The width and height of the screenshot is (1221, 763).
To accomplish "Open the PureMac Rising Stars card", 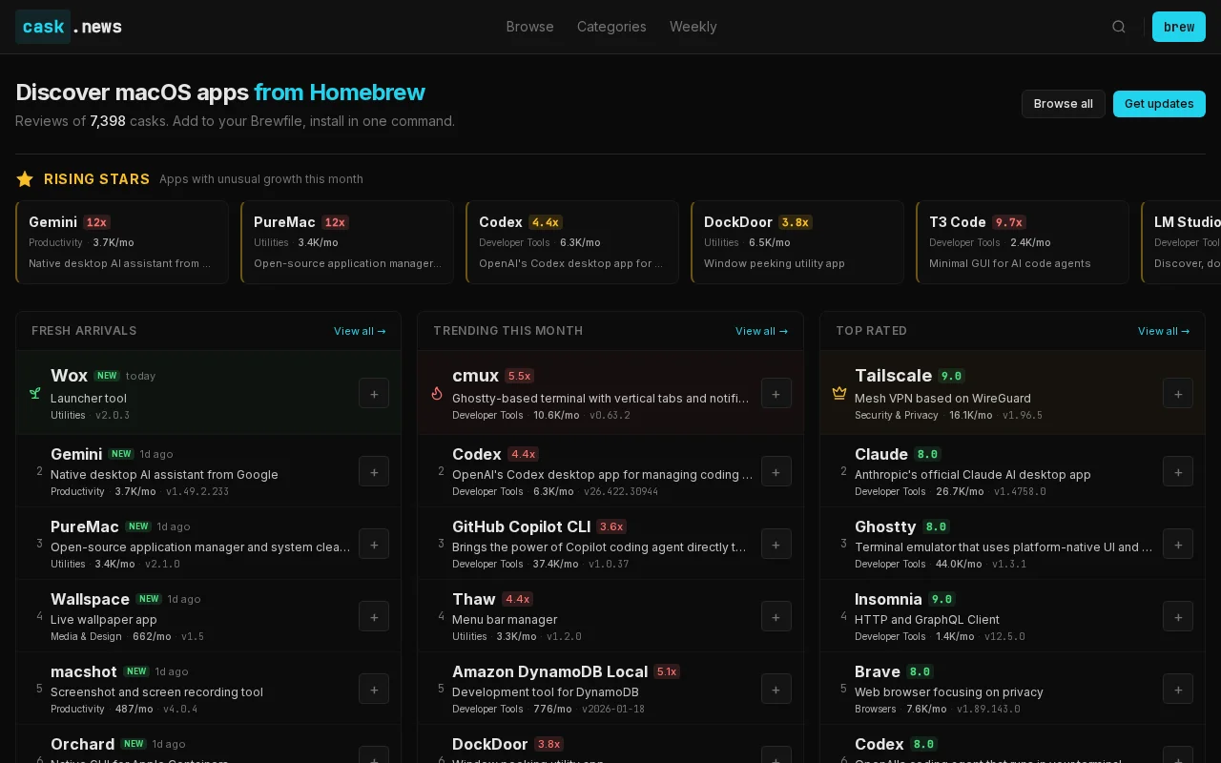I will point(347,242).
